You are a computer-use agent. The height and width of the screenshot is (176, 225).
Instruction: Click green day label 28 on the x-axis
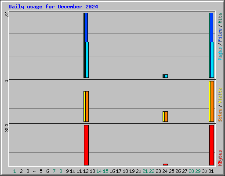(191, 171)
